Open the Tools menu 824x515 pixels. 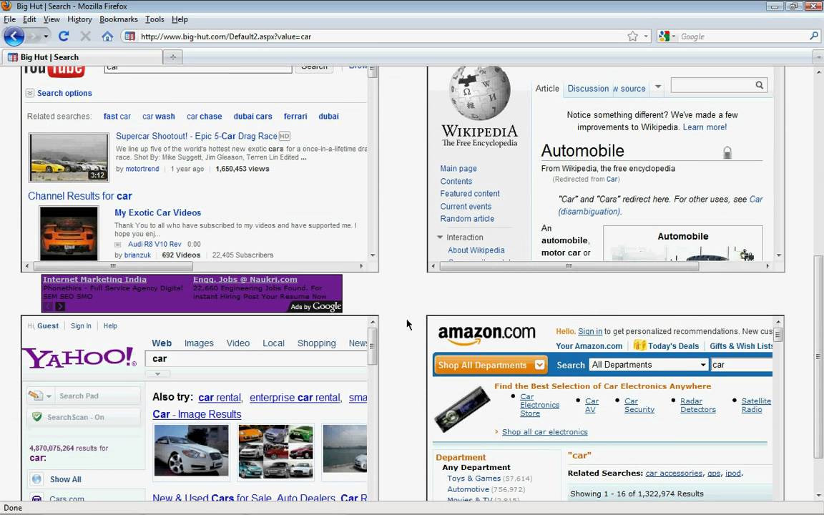[154, 19]
